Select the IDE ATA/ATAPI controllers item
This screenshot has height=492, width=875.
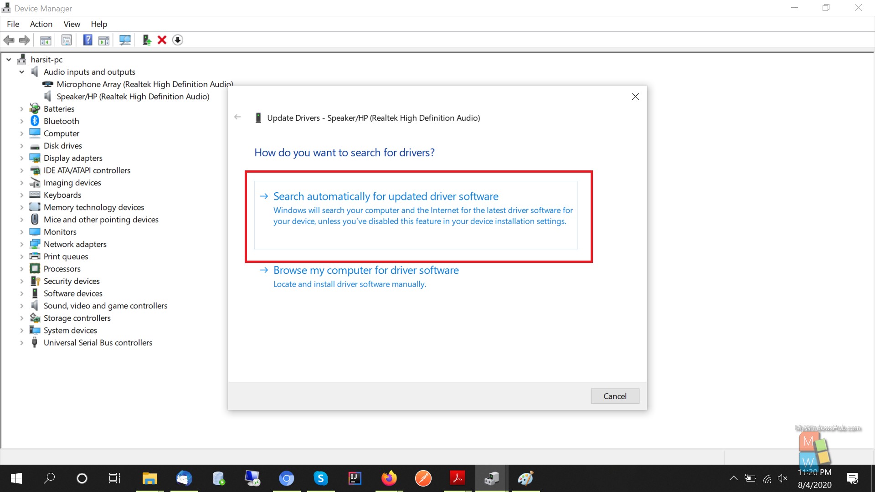(x=87, y=170)
